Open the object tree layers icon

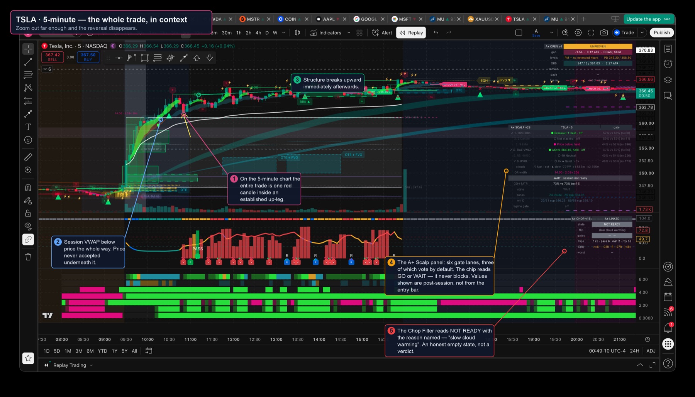click(668, 80)
